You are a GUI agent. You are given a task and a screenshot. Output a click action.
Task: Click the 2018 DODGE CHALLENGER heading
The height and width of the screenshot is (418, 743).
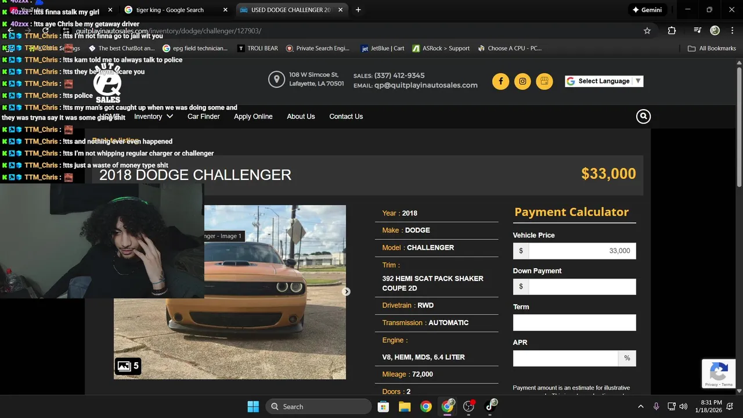[x=195, y=175]
